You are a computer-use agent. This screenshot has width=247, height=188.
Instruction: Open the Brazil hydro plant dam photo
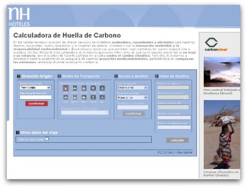(222, 72)
